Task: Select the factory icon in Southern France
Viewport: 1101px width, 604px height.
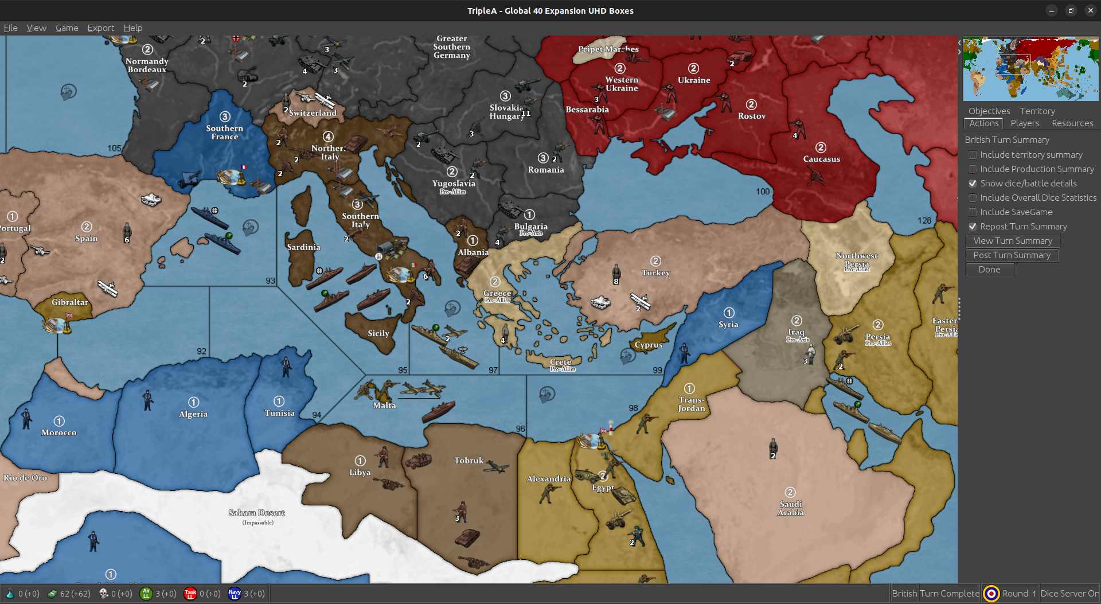Action: (261, 185)
